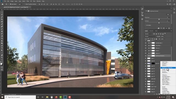
Task: Click the foreground color swatch
Action: pos(1,64)
